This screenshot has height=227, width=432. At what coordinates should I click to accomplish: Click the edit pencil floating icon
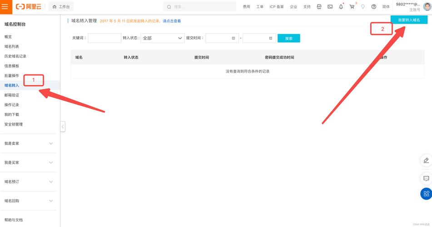(x=426, y=160)
